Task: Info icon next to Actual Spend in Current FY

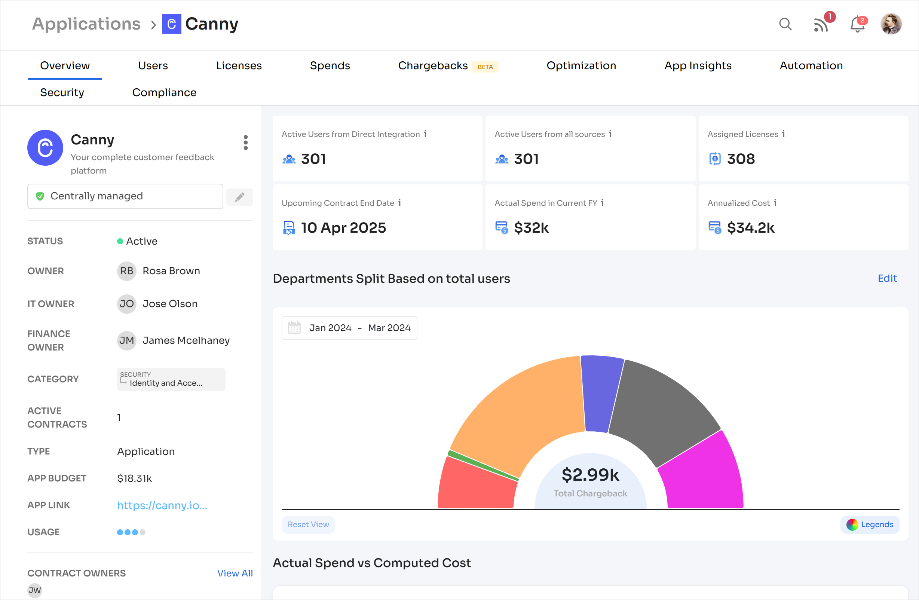Action: point(602,202)
